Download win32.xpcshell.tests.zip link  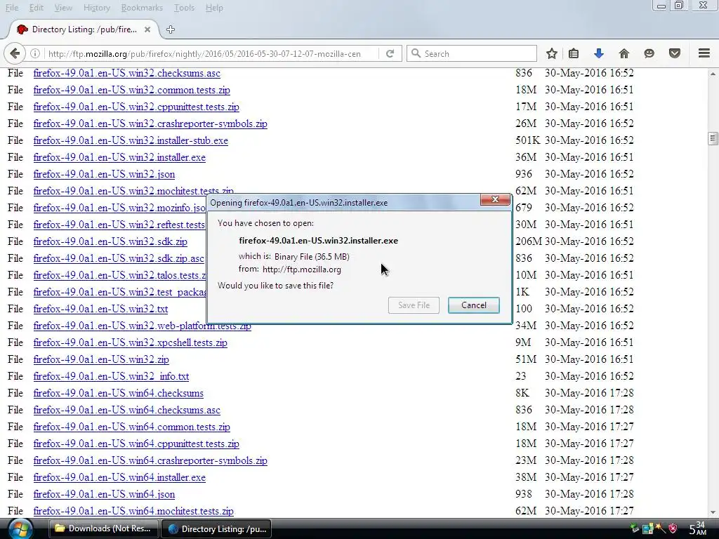pos(130,342)
